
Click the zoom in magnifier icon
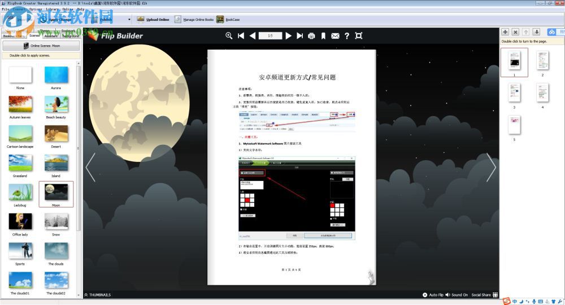tap(229, 36)
